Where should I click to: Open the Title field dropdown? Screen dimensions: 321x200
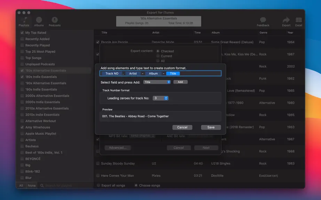157,82
